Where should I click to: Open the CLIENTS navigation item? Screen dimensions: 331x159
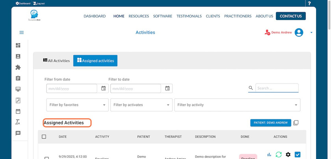click(x=213, y=16)
